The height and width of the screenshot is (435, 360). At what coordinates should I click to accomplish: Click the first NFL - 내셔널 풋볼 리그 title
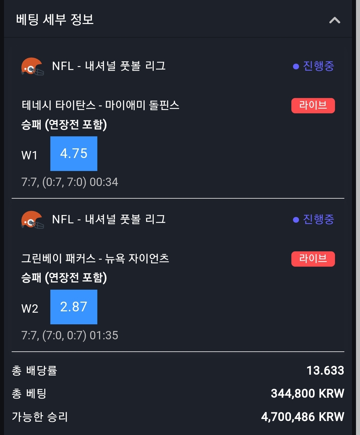[x=109, y=66]
